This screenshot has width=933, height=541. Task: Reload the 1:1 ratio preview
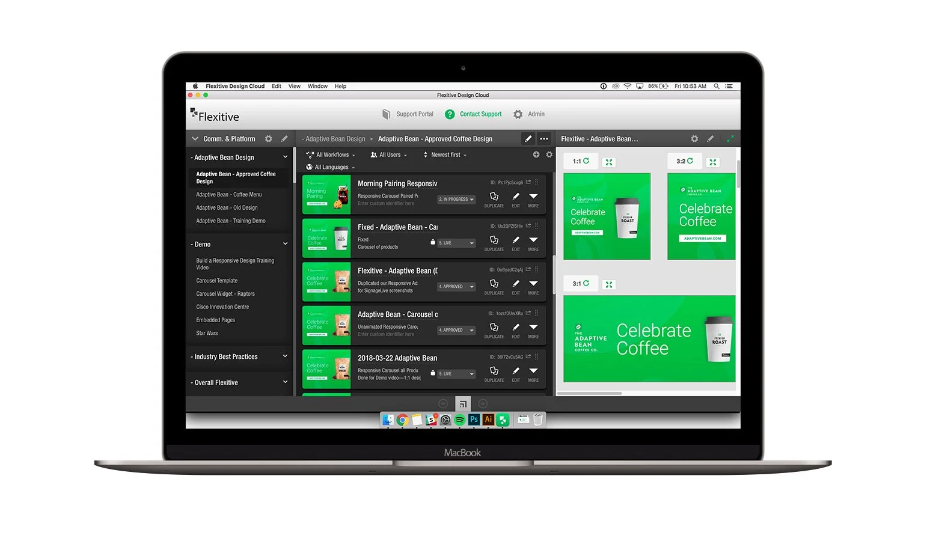coord(586,161)
